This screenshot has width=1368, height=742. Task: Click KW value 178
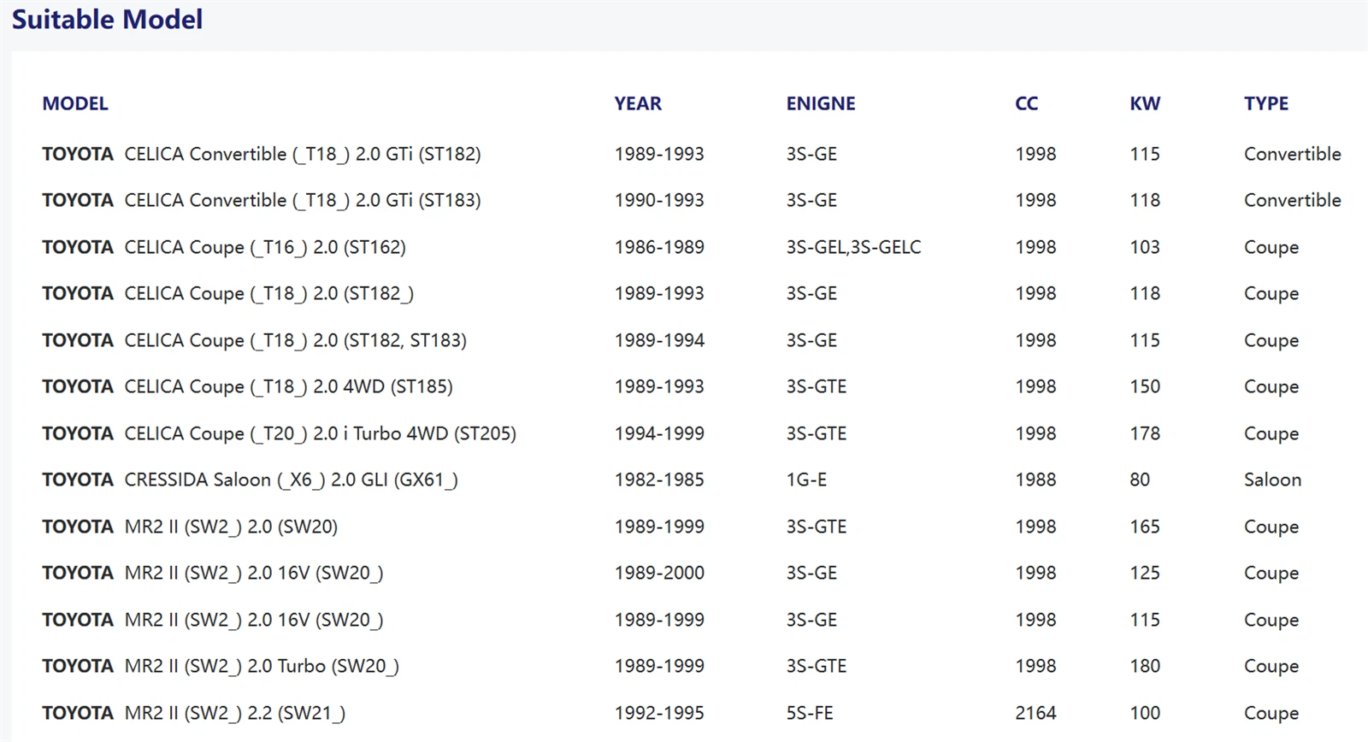click(1145, 433)
